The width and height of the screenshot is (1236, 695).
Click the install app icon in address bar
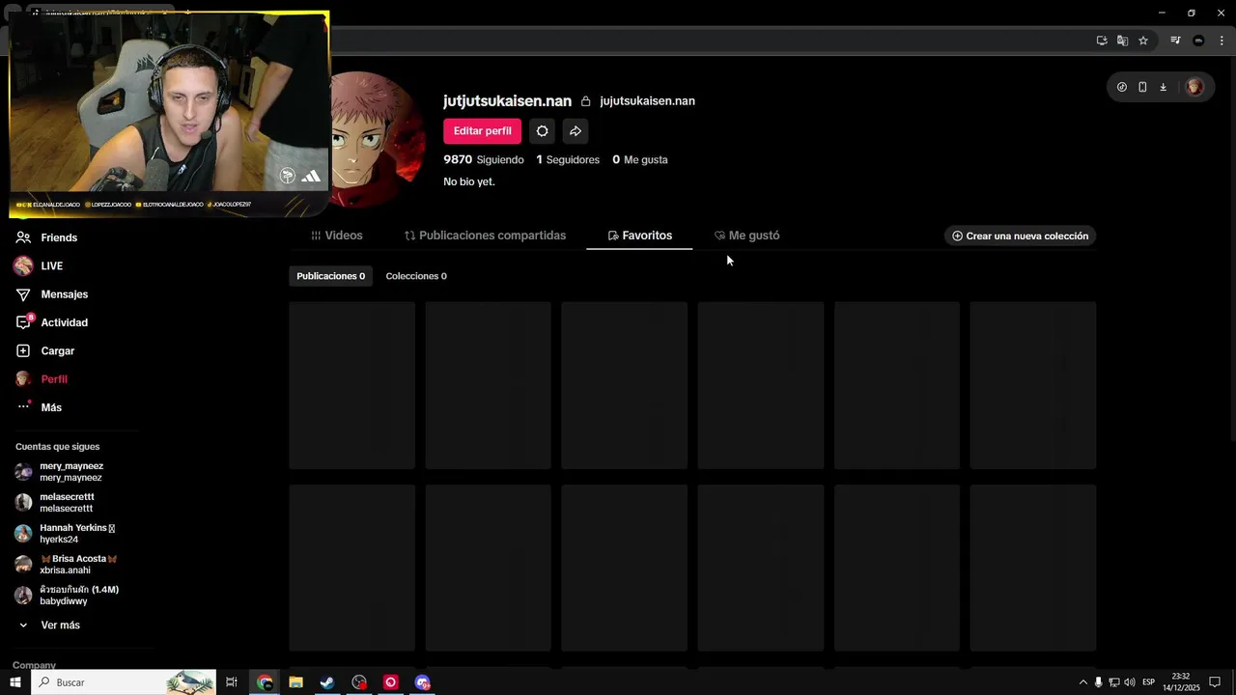[1102, 41]
